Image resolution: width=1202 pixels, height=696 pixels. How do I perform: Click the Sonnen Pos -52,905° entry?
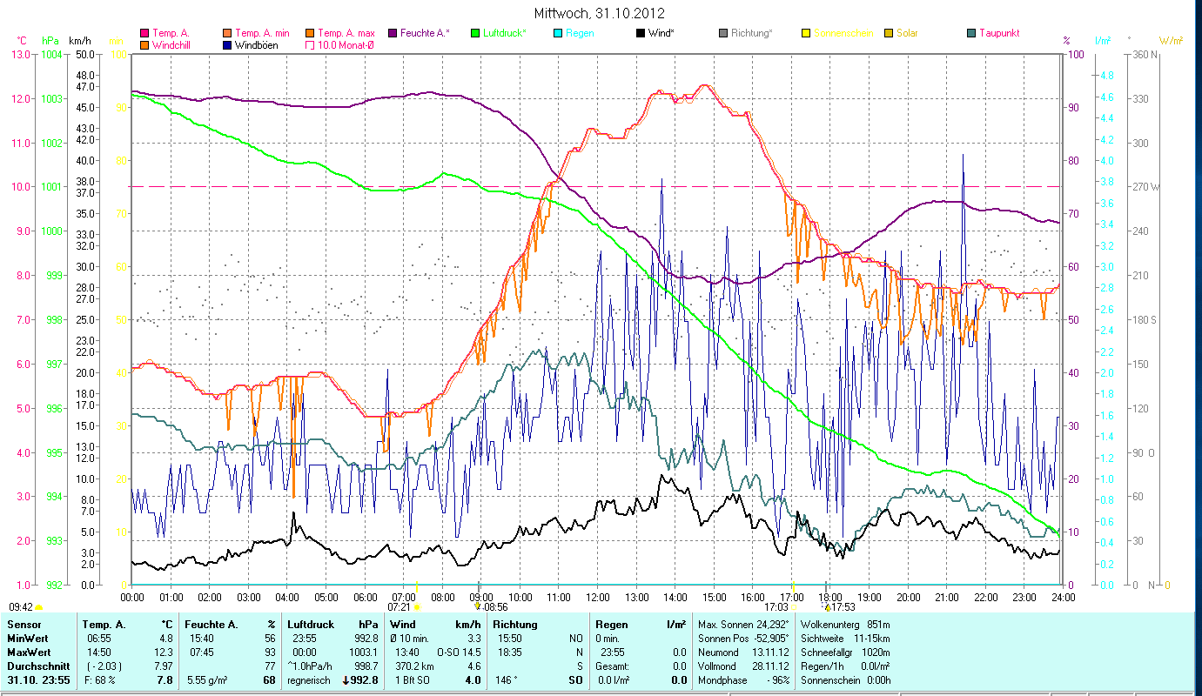[743, 639]
